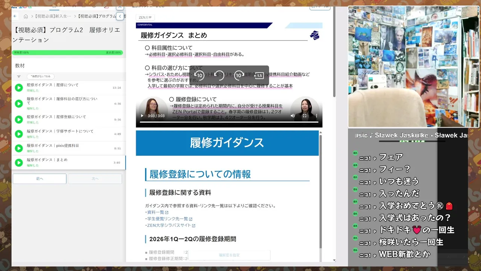Click the understanding/progress 100% green bar
Screen dimensions: 481x271
coord(67,53)
